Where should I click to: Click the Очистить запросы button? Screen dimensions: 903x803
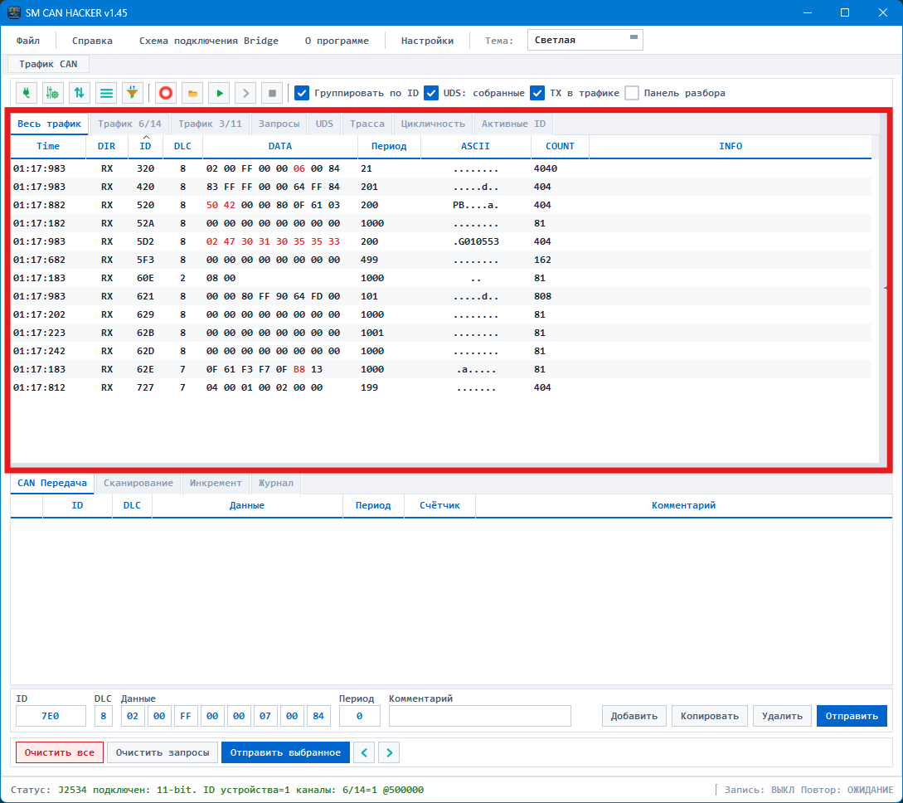(163, 752)
